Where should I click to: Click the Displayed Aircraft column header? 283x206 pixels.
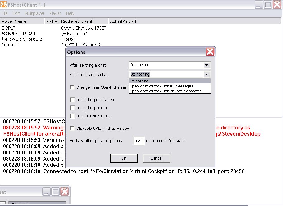point(77,21)
